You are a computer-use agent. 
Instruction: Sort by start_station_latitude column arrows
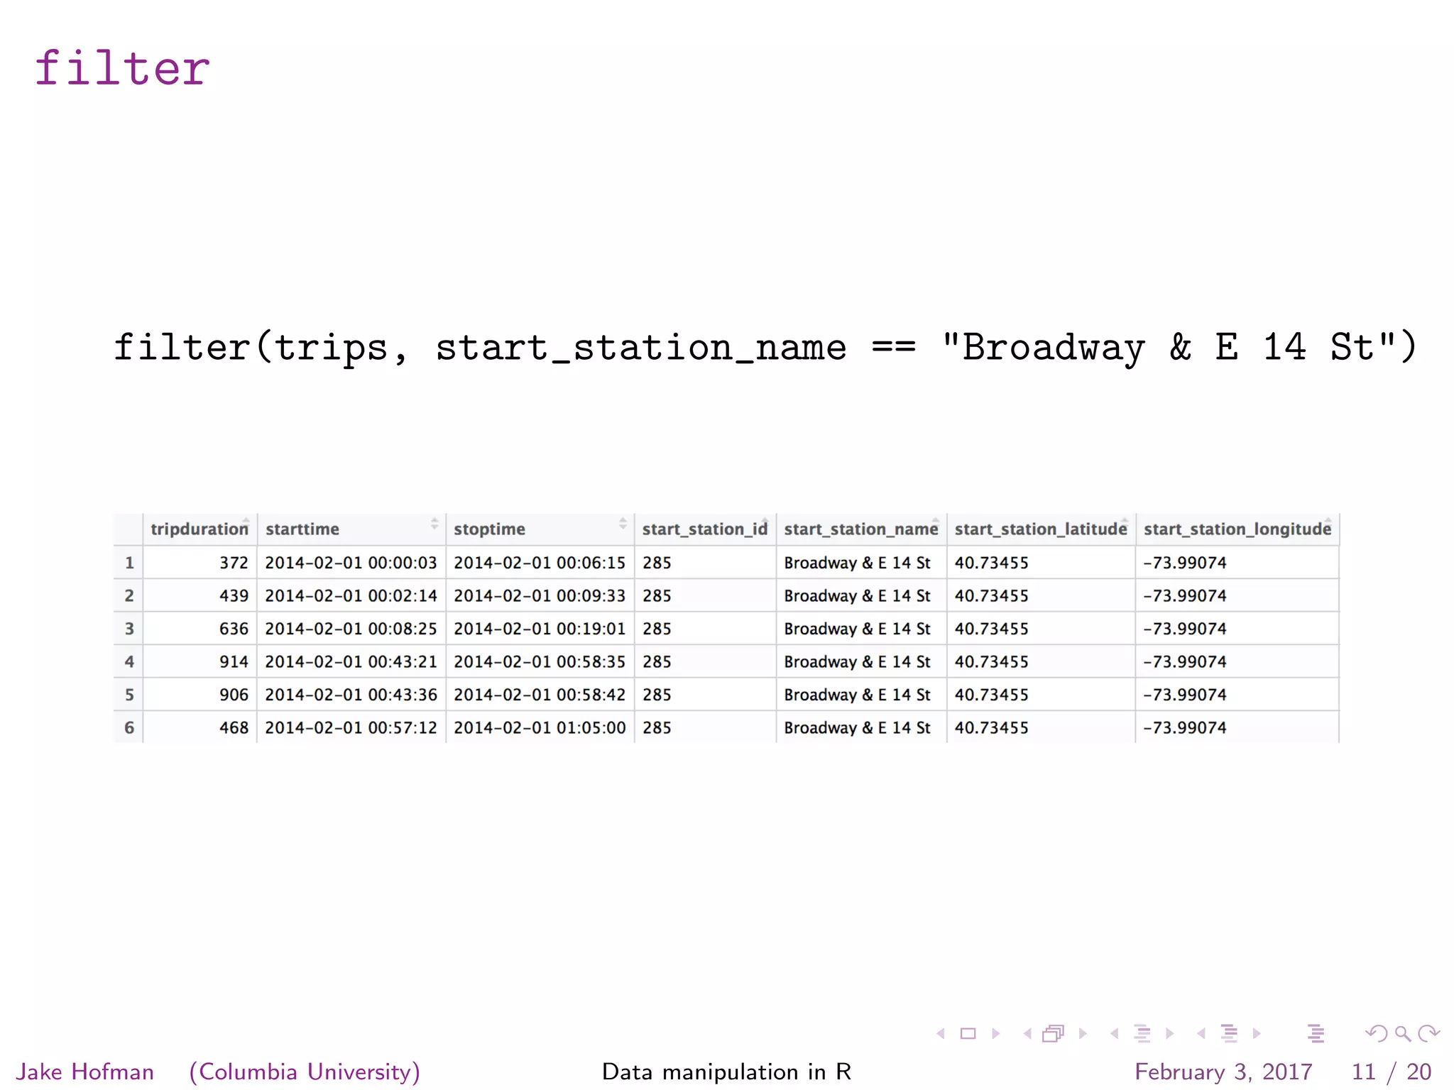coord(1125,524)
